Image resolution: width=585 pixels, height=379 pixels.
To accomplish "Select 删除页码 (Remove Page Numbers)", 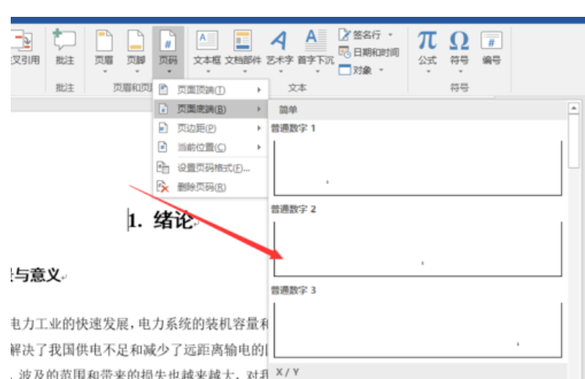I will [x=201, y=187].
